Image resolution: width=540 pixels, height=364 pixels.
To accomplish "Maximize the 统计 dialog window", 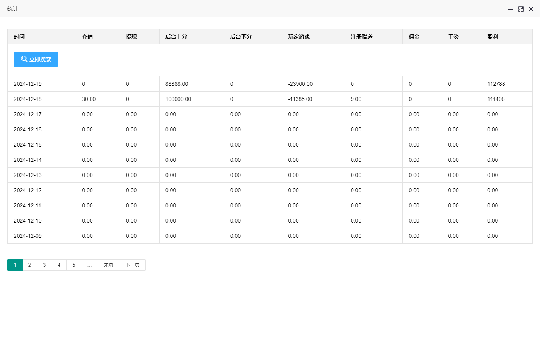I will 521,9.
